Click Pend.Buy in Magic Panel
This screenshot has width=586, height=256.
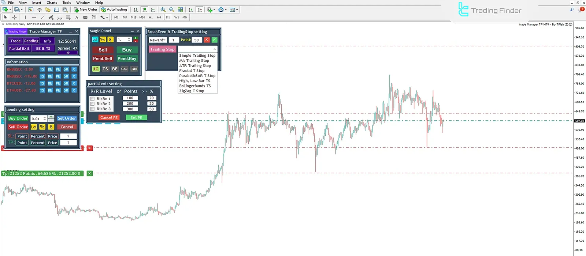coord(127,59)
